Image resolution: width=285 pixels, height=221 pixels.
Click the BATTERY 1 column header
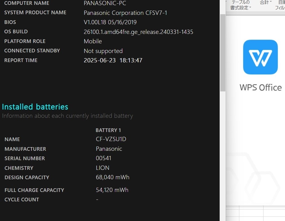click(108, 130)
